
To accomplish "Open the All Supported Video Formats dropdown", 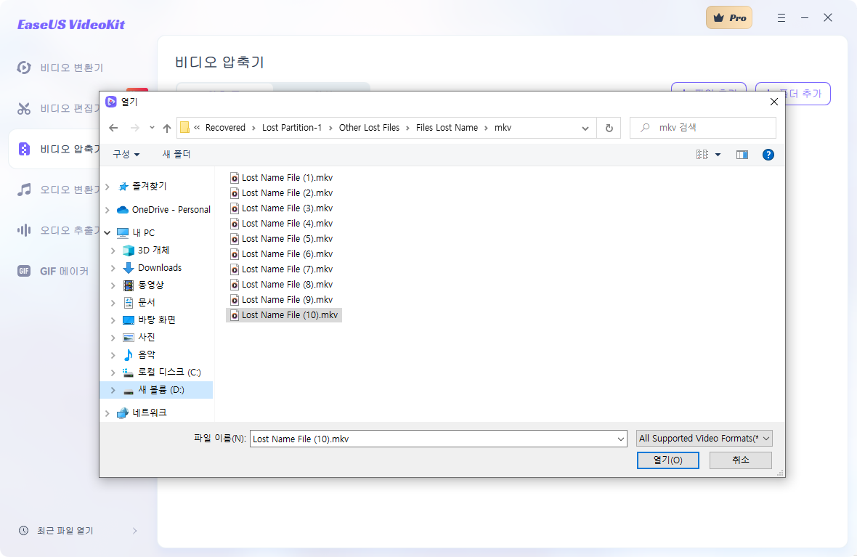I will [x=702, y=438].
